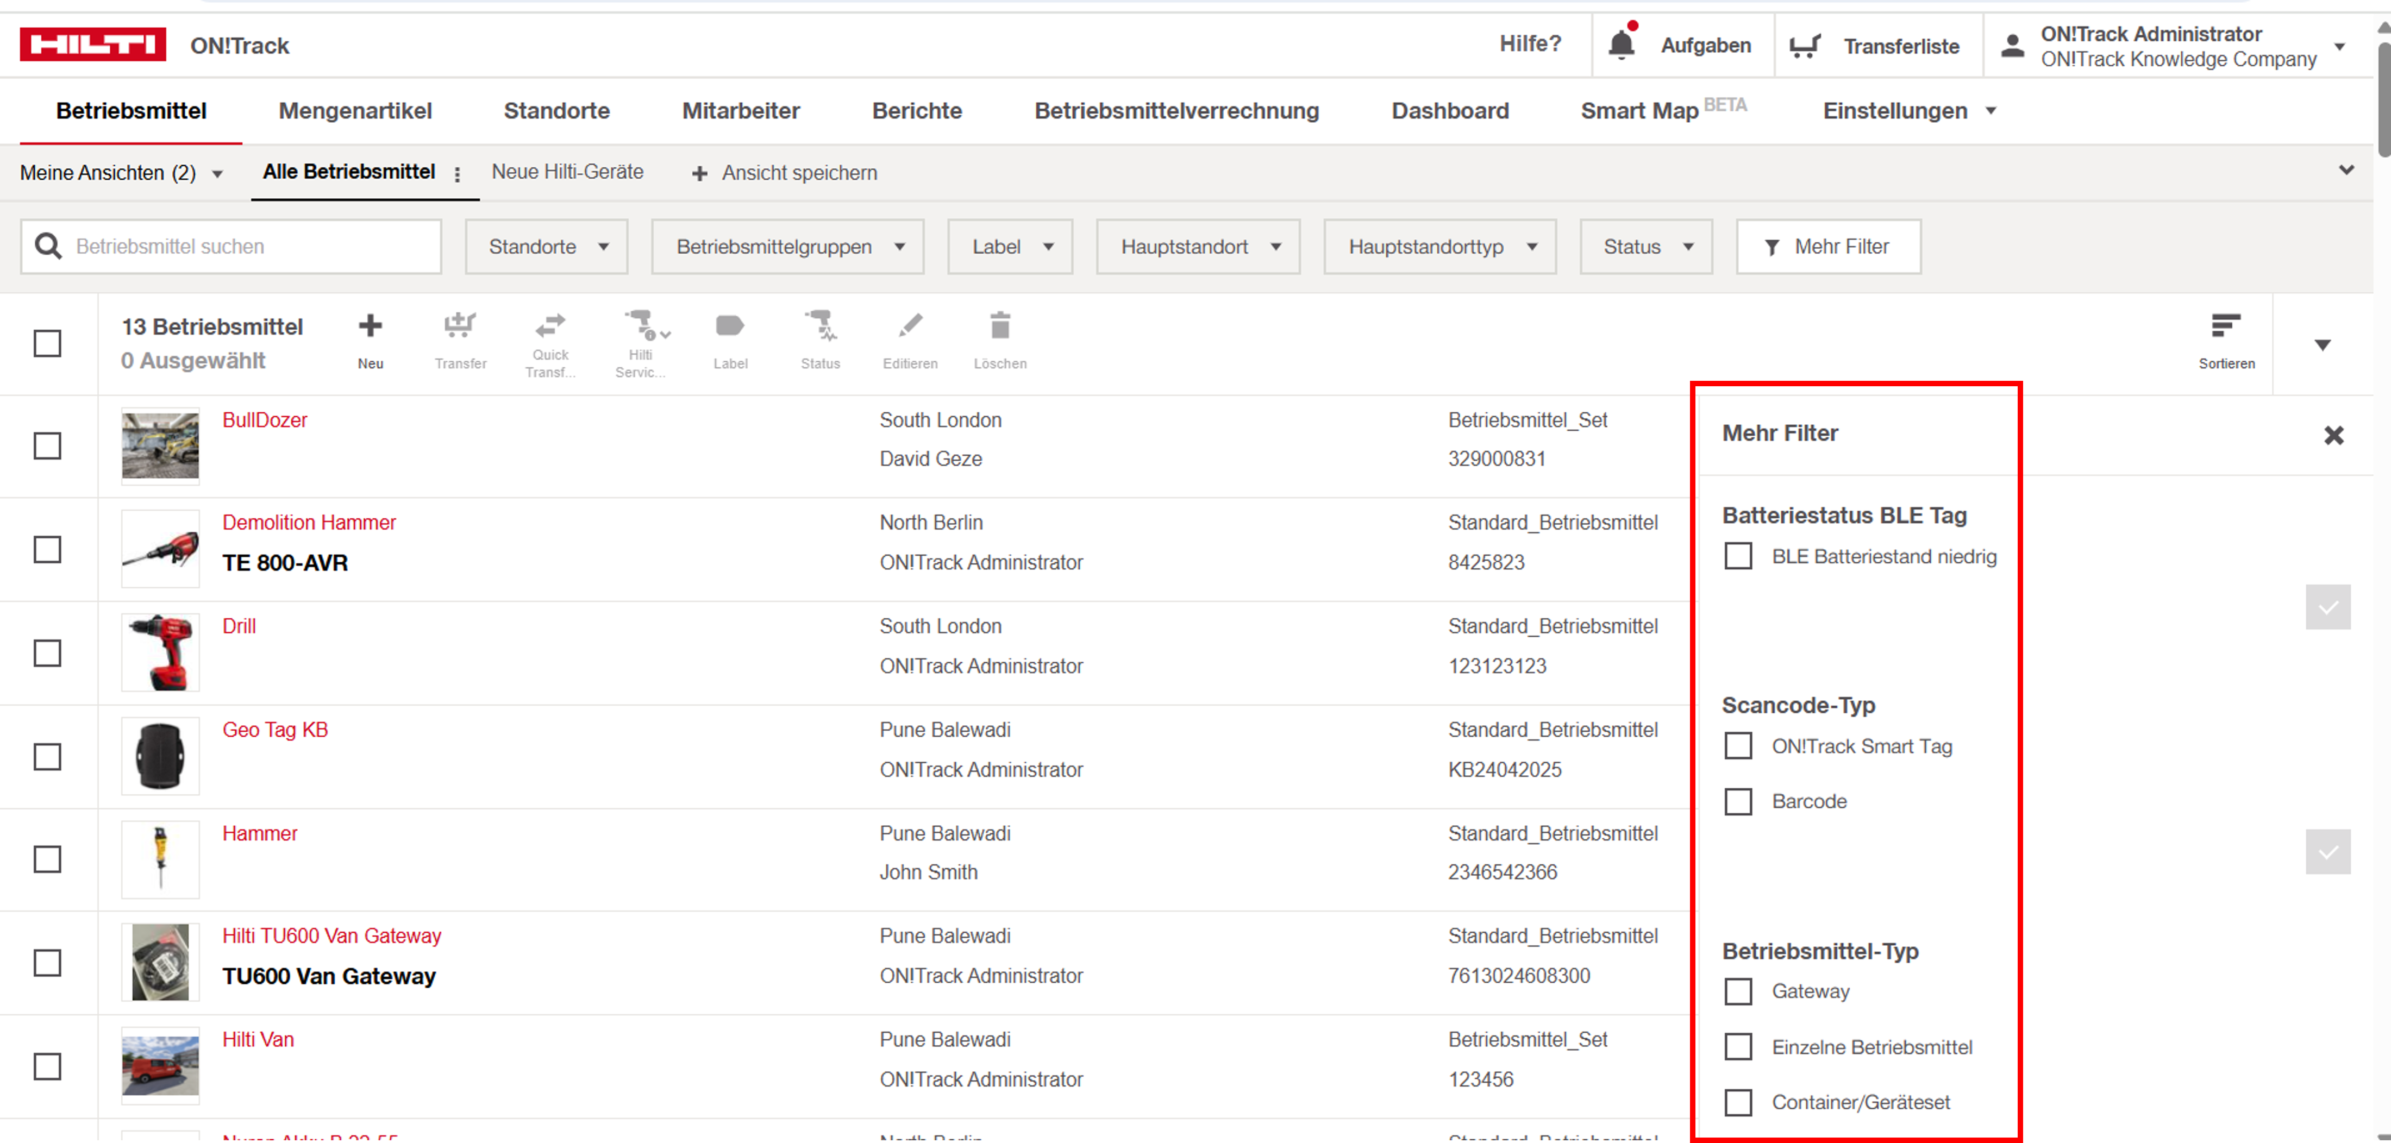Click the Editieren pencil icon

tap(911, 325)
